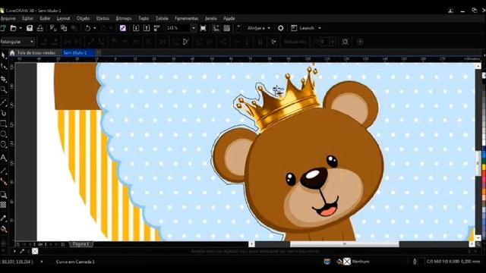Image resolution: width=486 pixels, height=273 pixels.
Task: Click the Open folder icon
Action: 14,28
